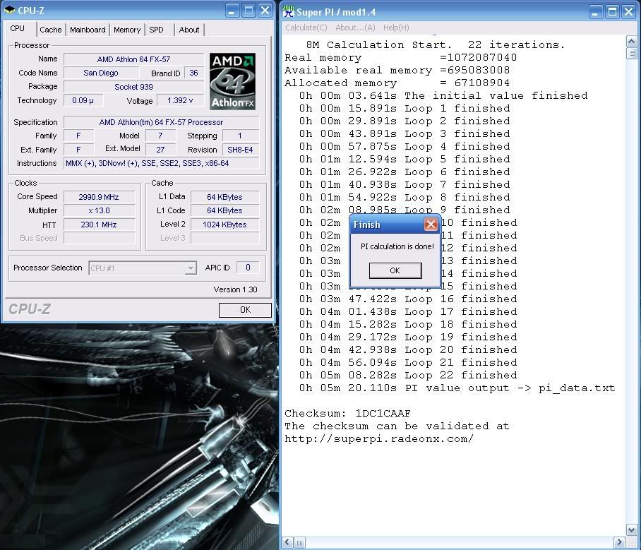Click the 'Loop 22 finished' line
This screenshot has height=550, width=641.
click(408, 375)
